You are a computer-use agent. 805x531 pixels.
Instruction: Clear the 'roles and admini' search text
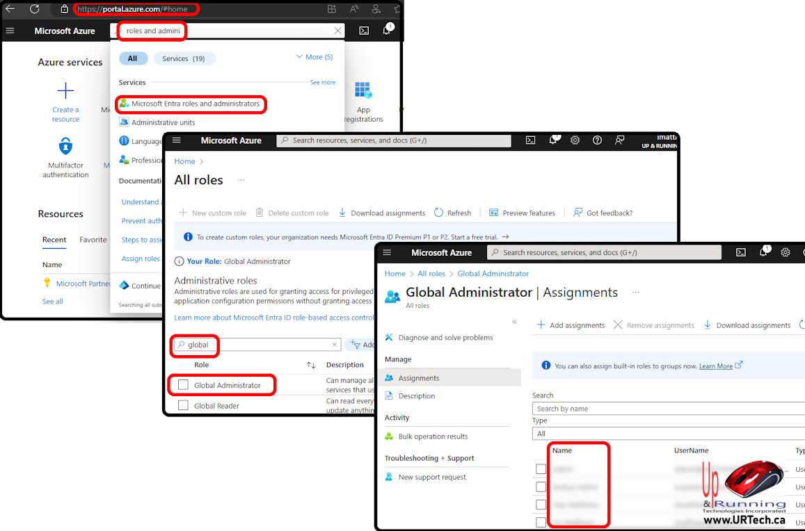pyautogui.click(x=338, y=31)
